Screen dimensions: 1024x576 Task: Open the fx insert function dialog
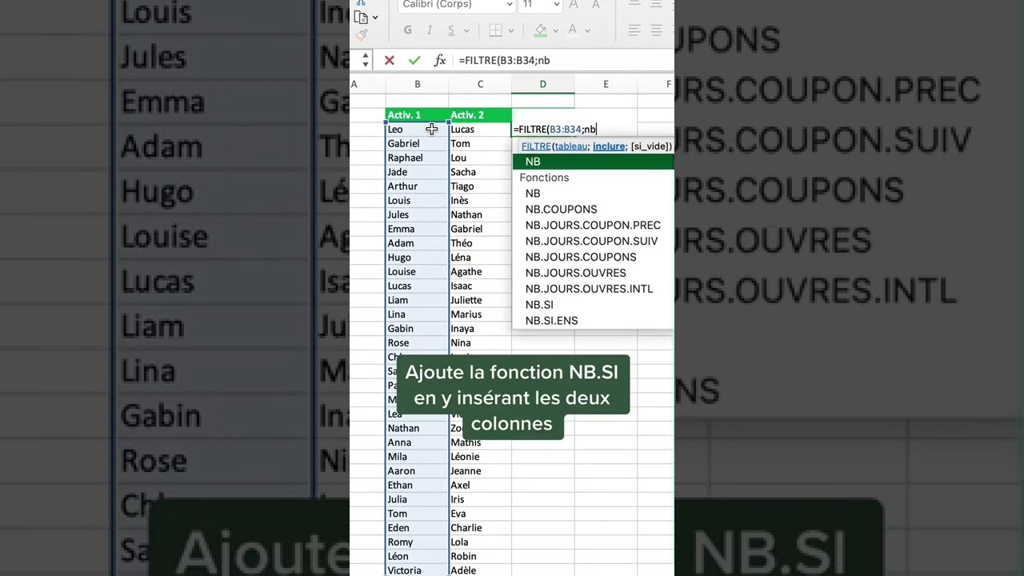click(x=439, y=60)
